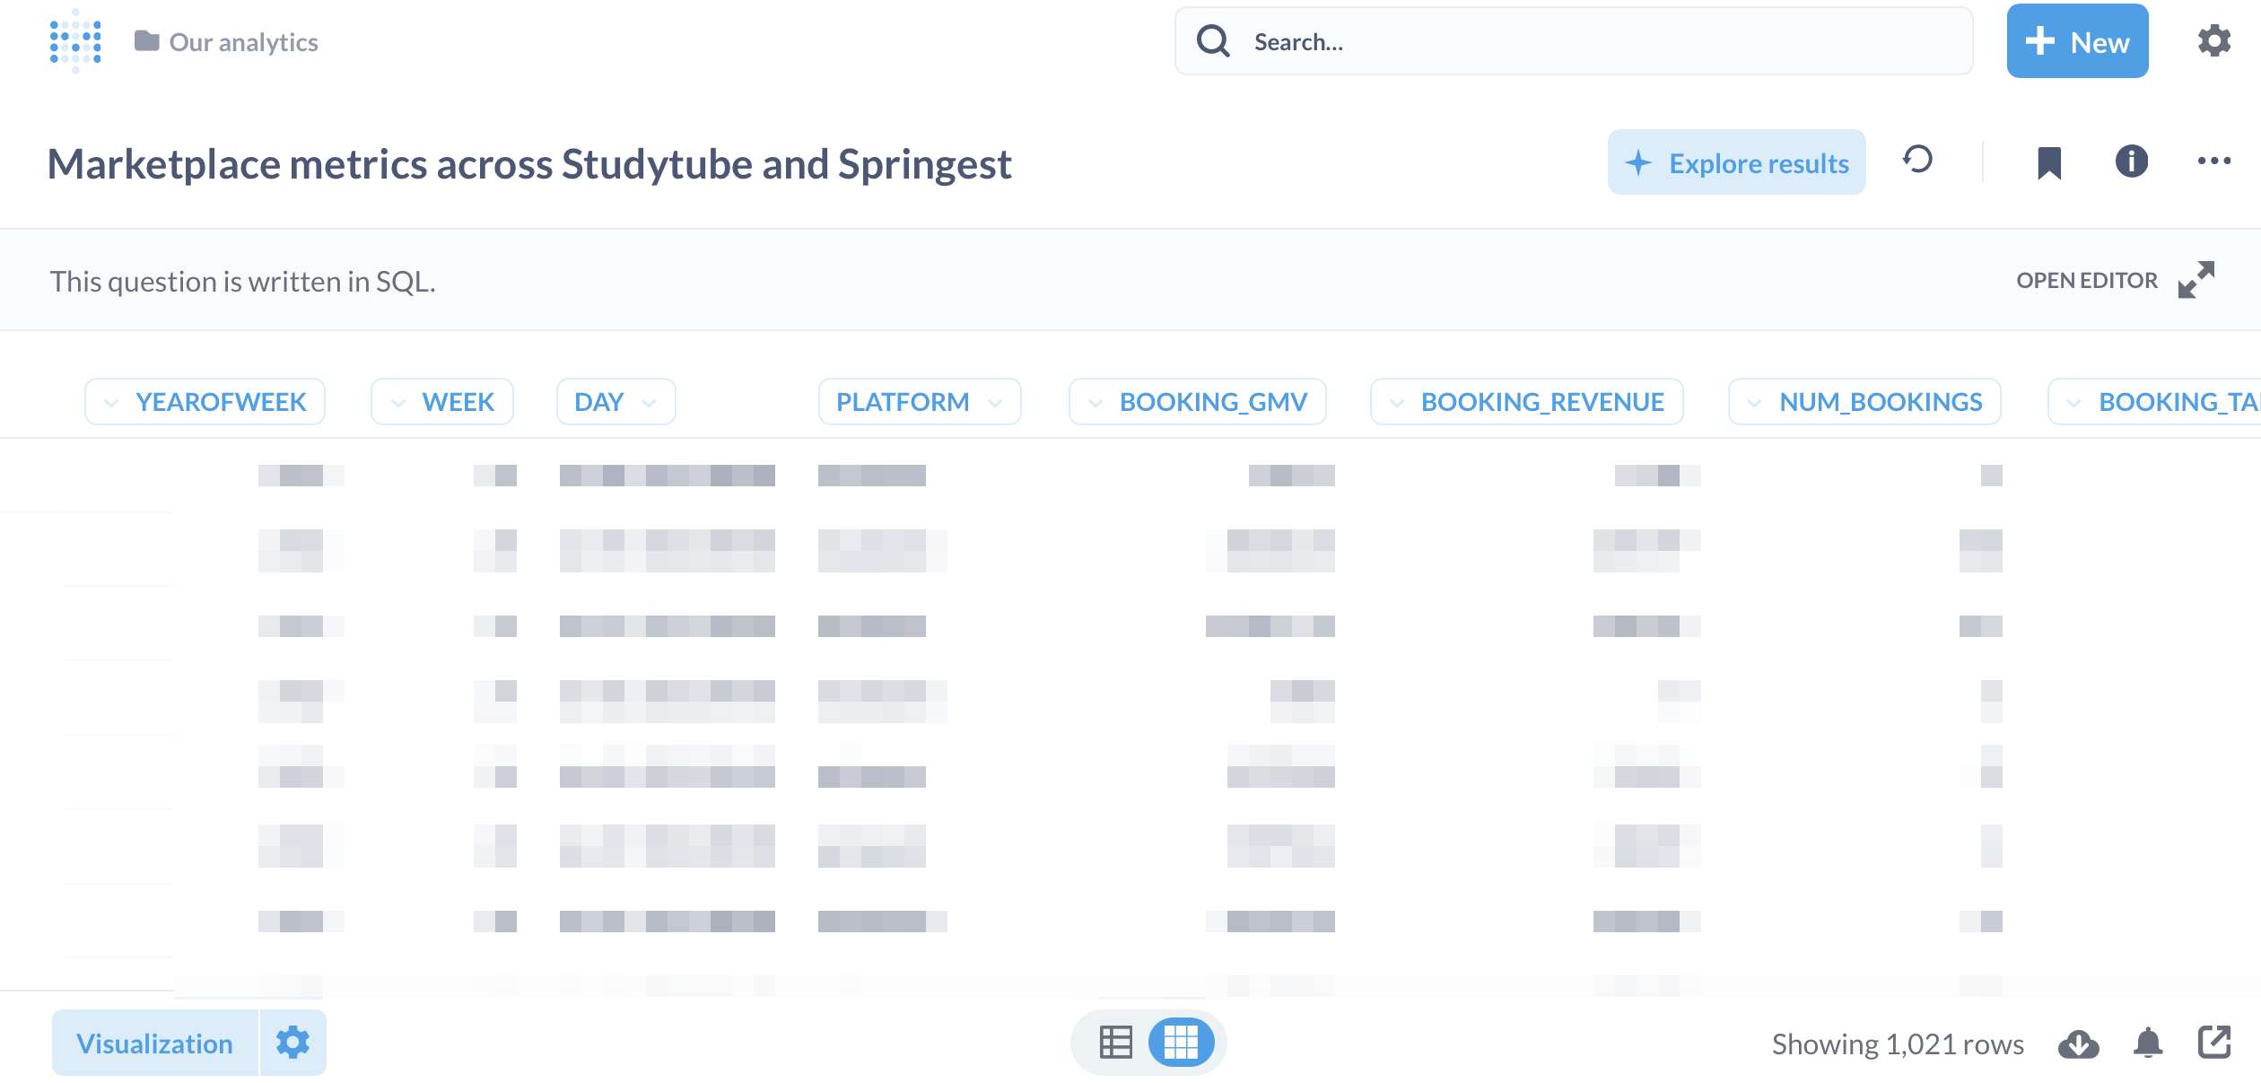Viewport: 2261px width, 1083px height.
Task: Open the question info panel
Action: coord(2132,162)
